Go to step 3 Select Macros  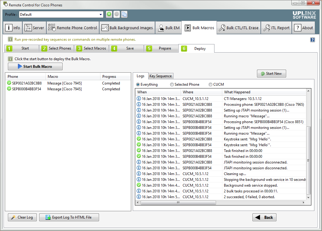point(91,48)
